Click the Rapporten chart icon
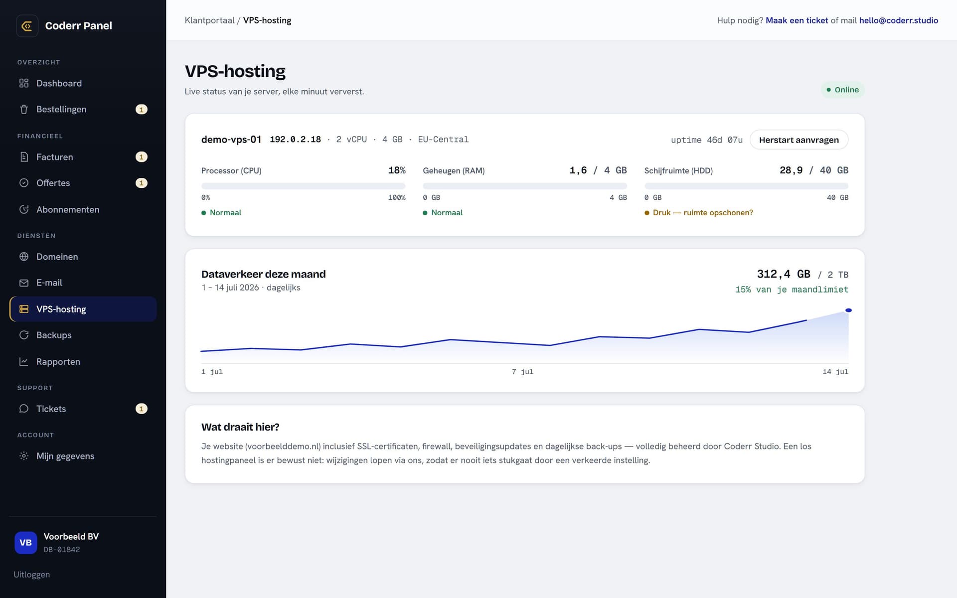 coord(24,362)
